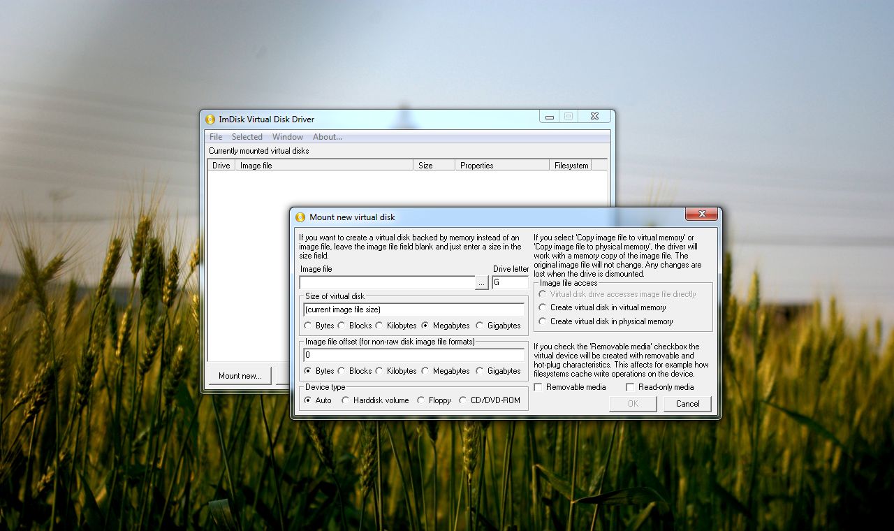Open the About... menu in ImDisk window
Image resolution: width=894 pixels, height=531 pixels.
(328, 137)
